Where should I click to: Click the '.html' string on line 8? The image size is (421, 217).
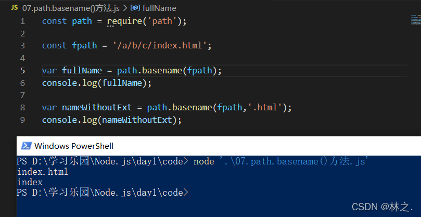pos(265,107)
